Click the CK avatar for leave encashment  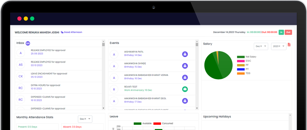point(21,76)
